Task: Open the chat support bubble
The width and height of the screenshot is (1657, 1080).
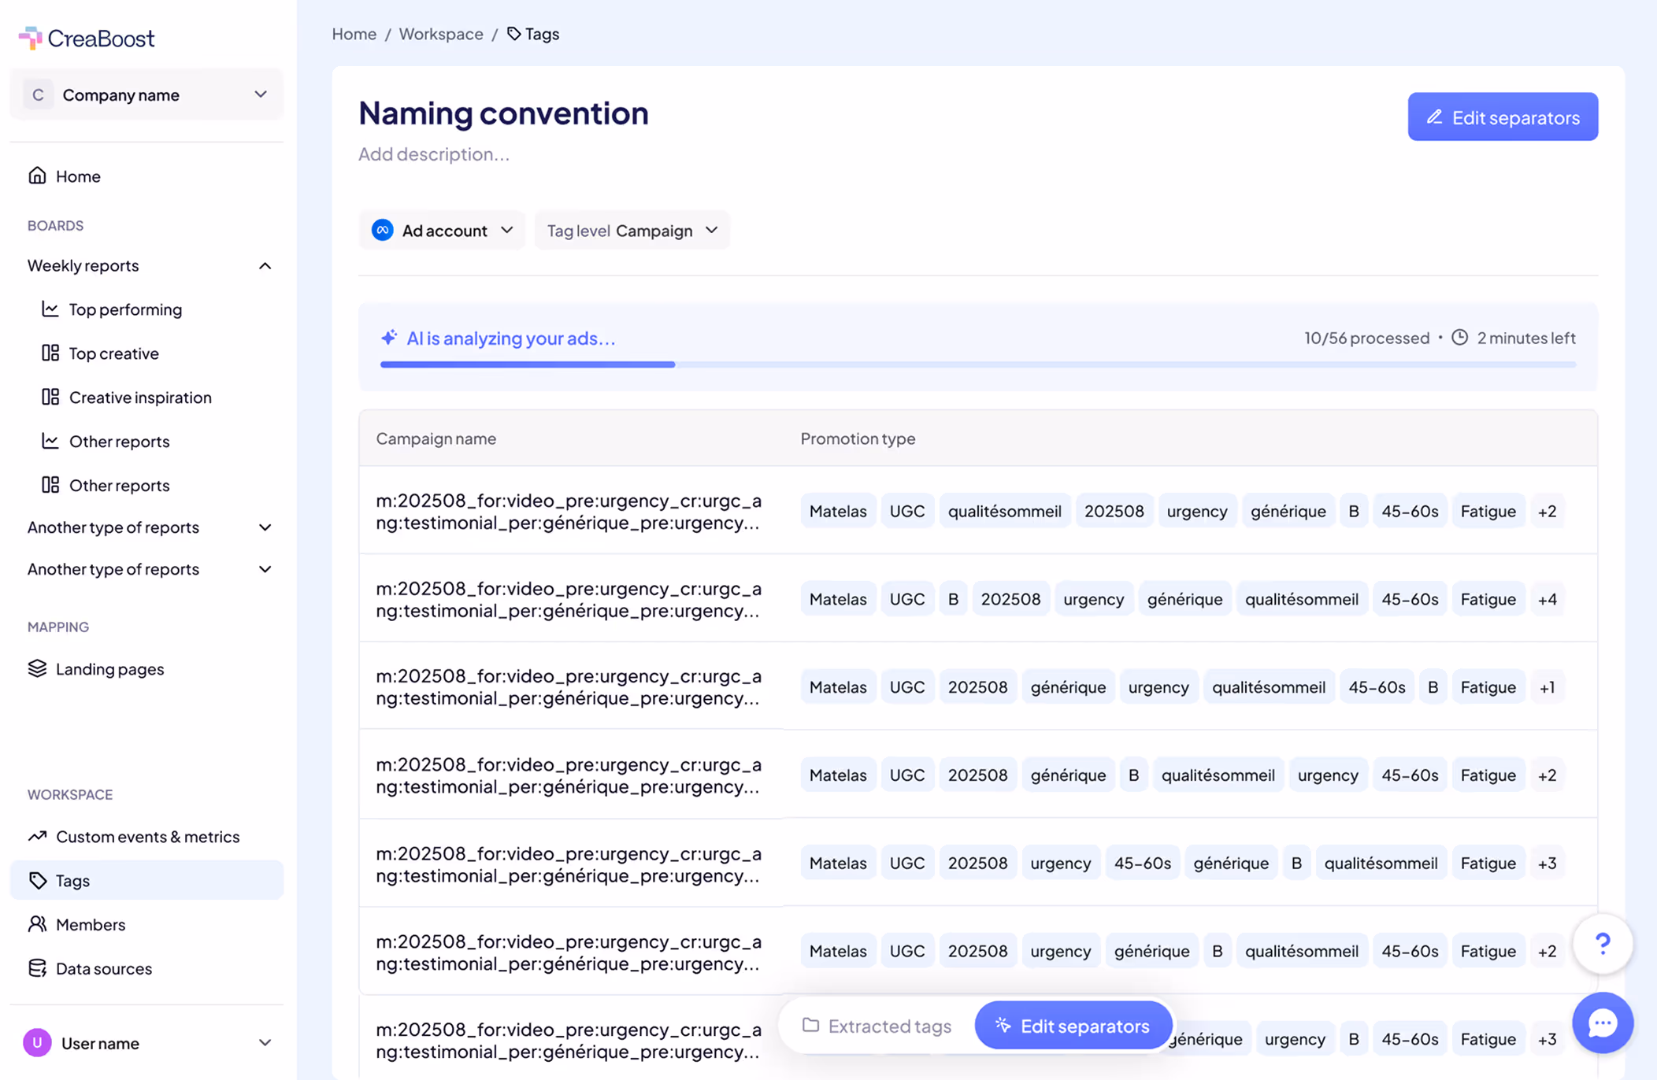Action: [1602, 1023]
